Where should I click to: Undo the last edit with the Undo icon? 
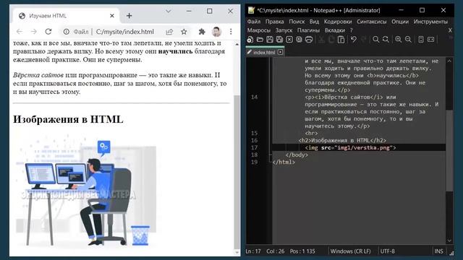coord(354,40)
